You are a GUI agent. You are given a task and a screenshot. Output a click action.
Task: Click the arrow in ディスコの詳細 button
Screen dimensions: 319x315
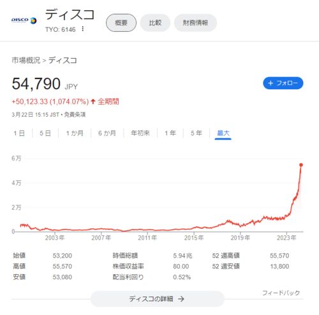coord(181,299)
